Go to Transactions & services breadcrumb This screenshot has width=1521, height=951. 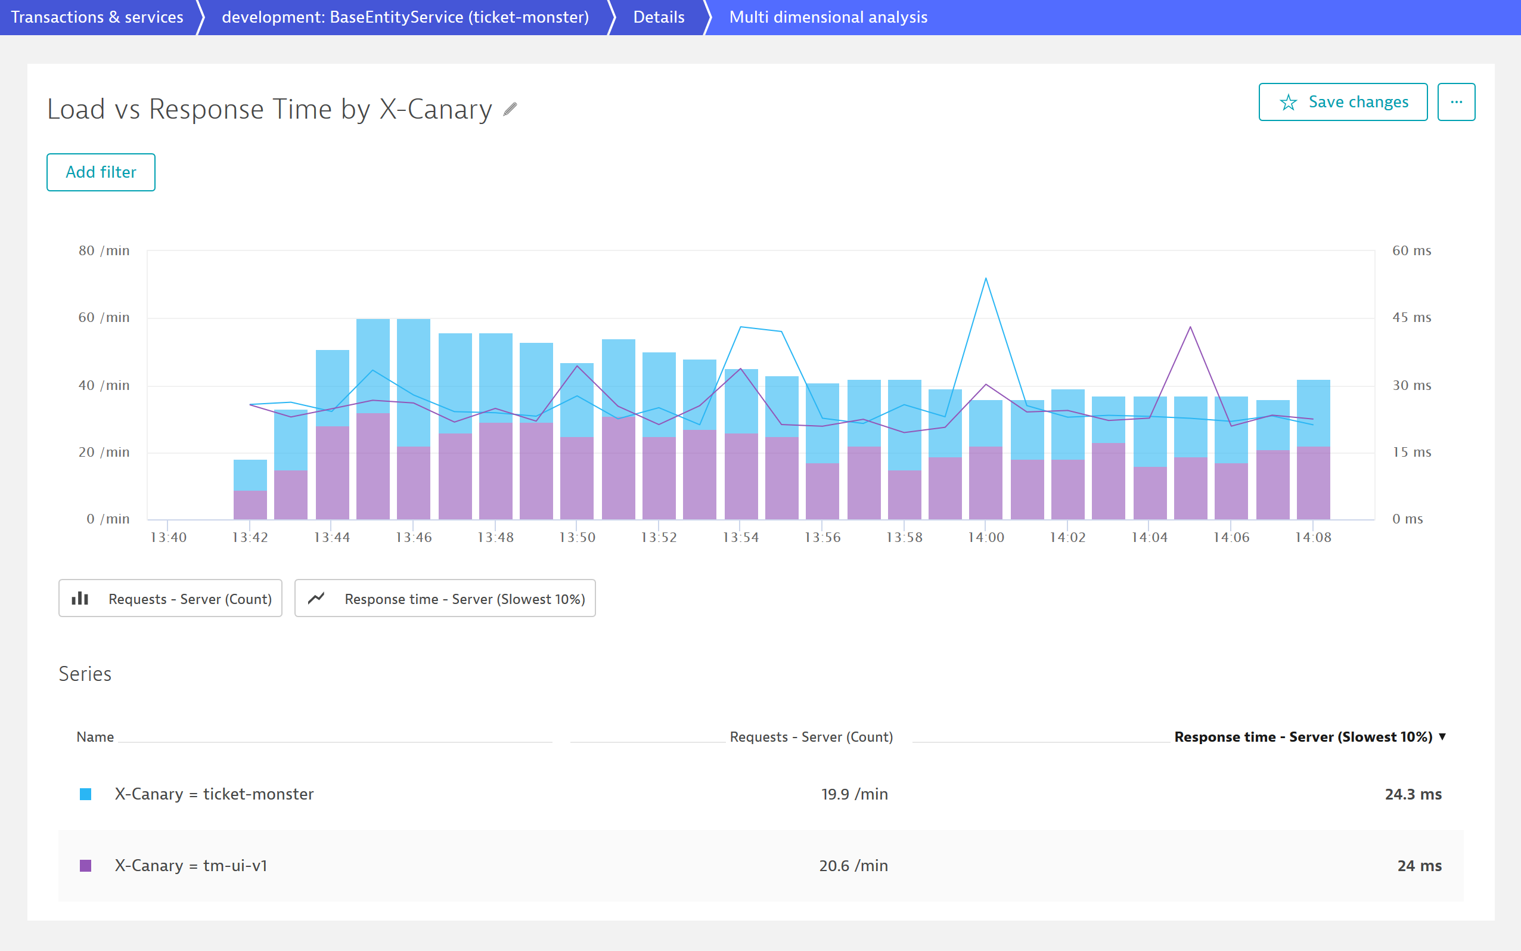click(x=97, y=17)
